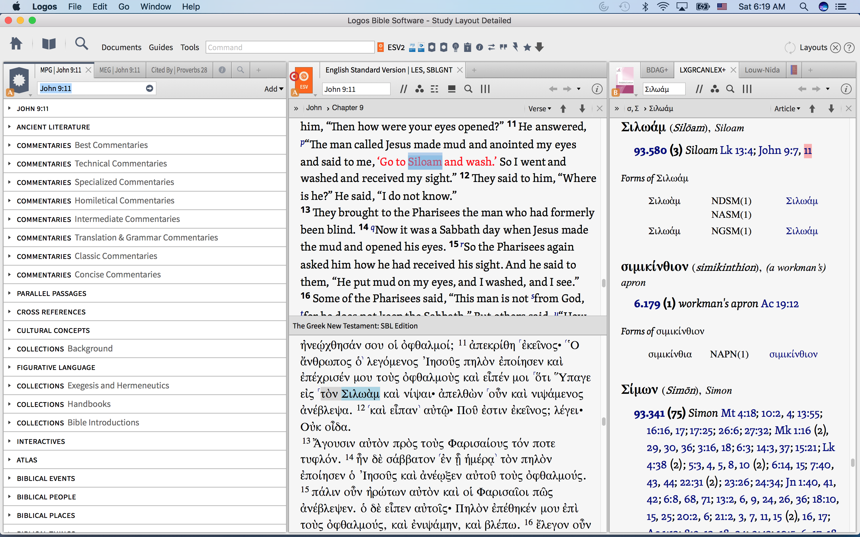Click the ESV pane vertical scrollbar
Image resolution: width=860 pixels, height=537 pixels.
pyautogui.click(x=603, y=283)
